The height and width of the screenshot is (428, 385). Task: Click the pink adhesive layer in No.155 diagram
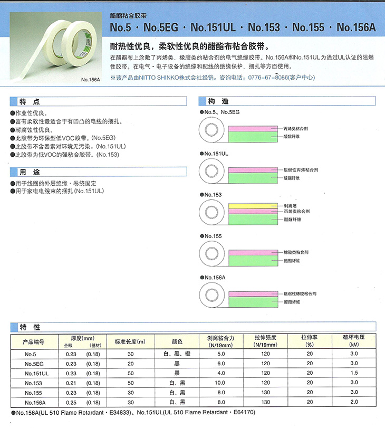tap(253, 253)
